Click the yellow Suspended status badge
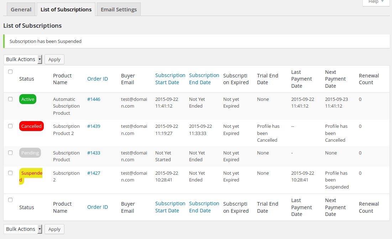392x239 pixels. (31, 176)
